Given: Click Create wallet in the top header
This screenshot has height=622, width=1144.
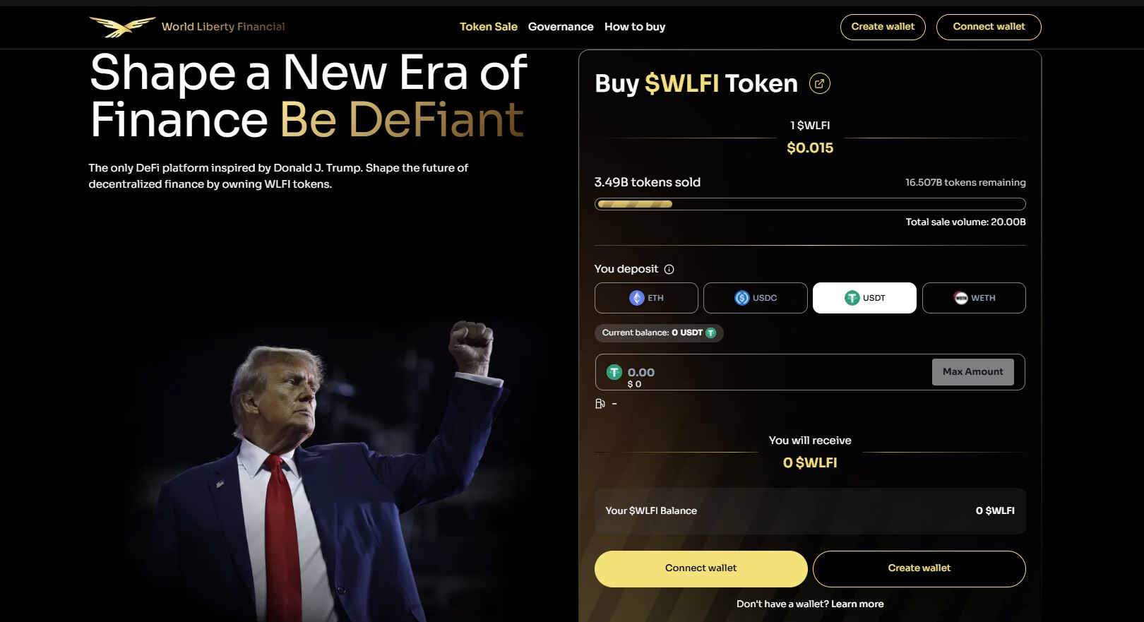Looking at the screenshot, I should [x=883, y=27].
